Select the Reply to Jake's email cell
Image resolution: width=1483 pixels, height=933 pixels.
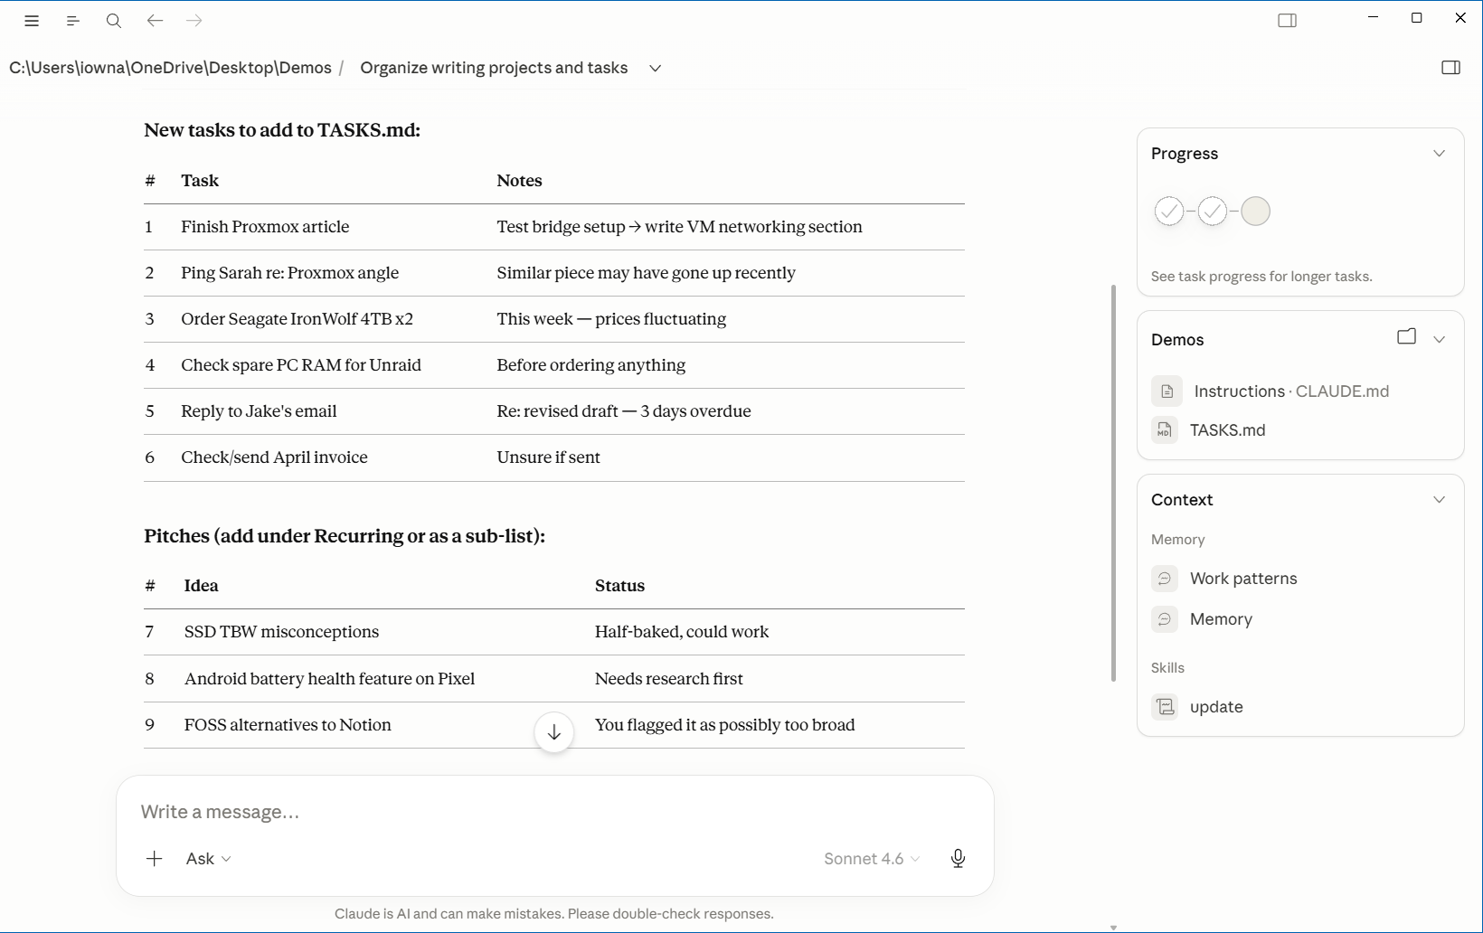point(259,411)
